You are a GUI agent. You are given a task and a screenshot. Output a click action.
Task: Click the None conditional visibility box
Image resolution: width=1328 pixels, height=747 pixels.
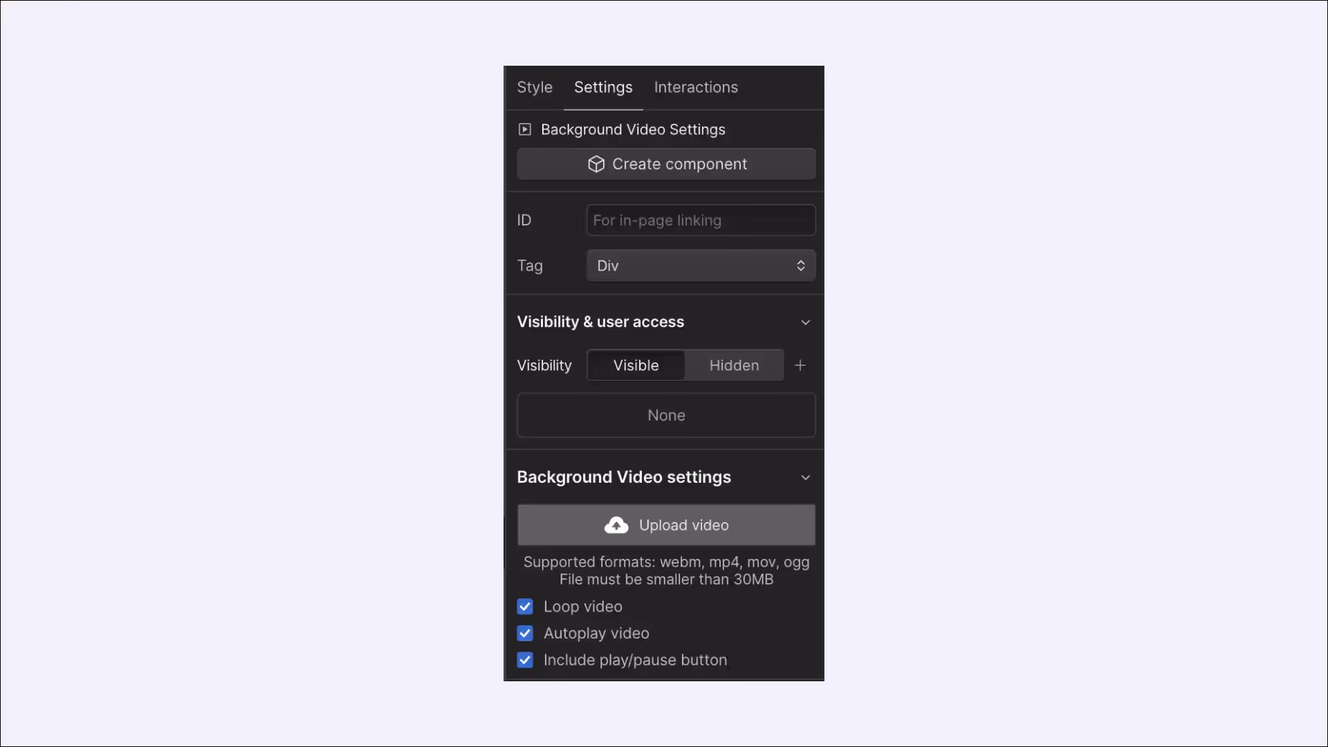coord(666,415)
